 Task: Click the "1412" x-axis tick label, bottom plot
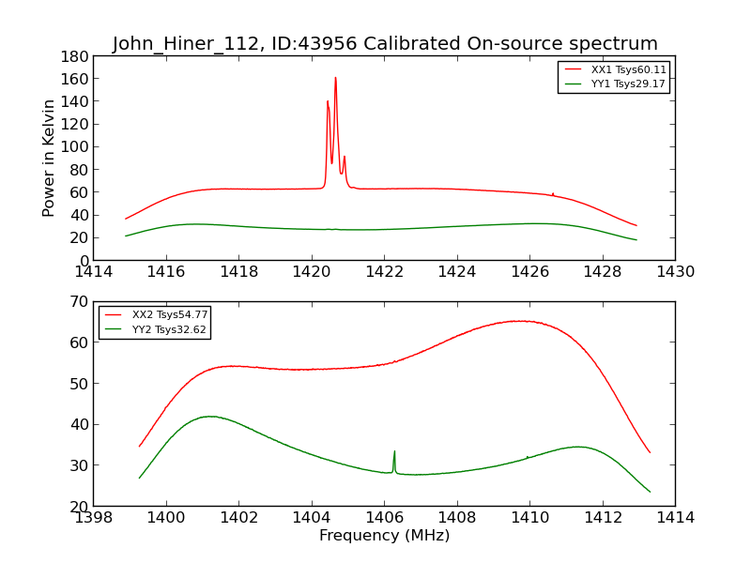pyautogui.click(x=603, y=517)
